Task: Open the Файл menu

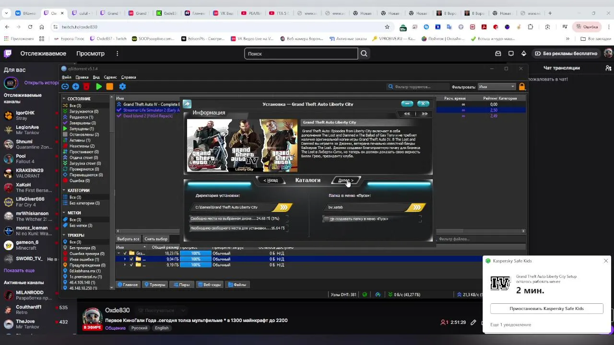Action: coord(66,77)
